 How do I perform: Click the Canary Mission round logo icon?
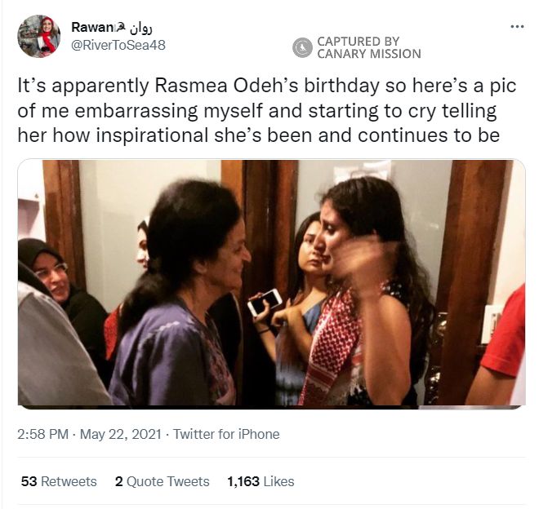pos(302,47)
